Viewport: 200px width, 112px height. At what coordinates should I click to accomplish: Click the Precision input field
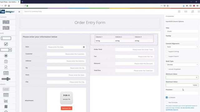182,93
